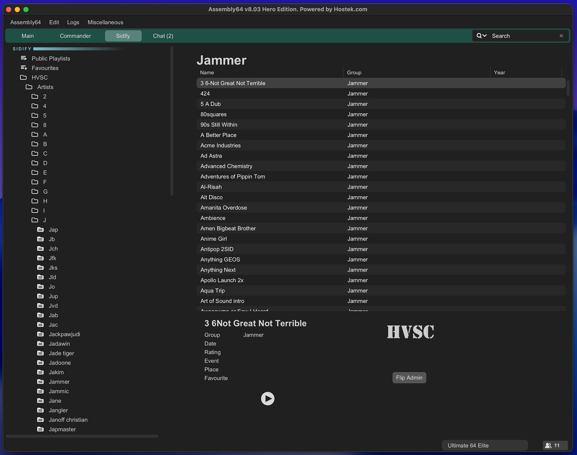
Task: Select the Jackpawjudi folder icon
Action: 41,334
